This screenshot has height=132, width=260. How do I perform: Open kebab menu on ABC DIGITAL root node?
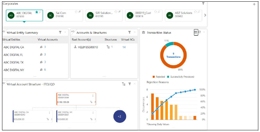pyautogui.click(x=93, y=96)
